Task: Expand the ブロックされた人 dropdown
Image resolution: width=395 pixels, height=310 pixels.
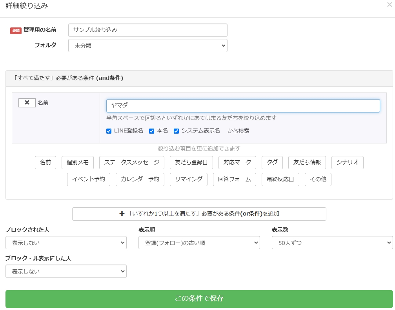Action: (66, 243)
